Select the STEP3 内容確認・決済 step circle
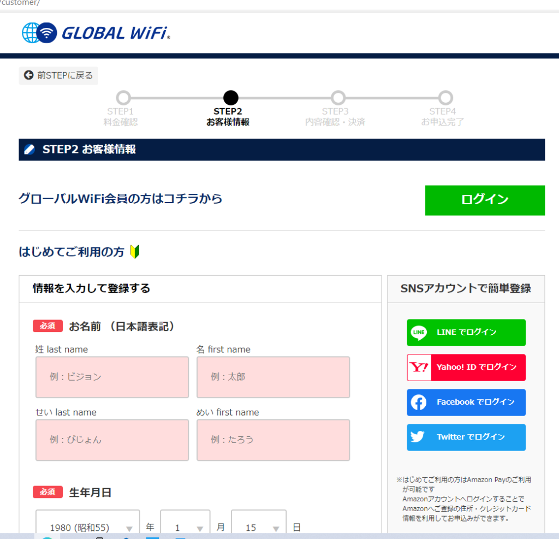The width and height of the screenshot is (559, 539). click(338, 97)
